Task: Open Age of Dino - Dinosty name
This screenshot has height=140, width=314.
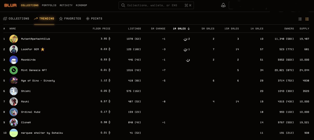Action: (x=38, y=81)
